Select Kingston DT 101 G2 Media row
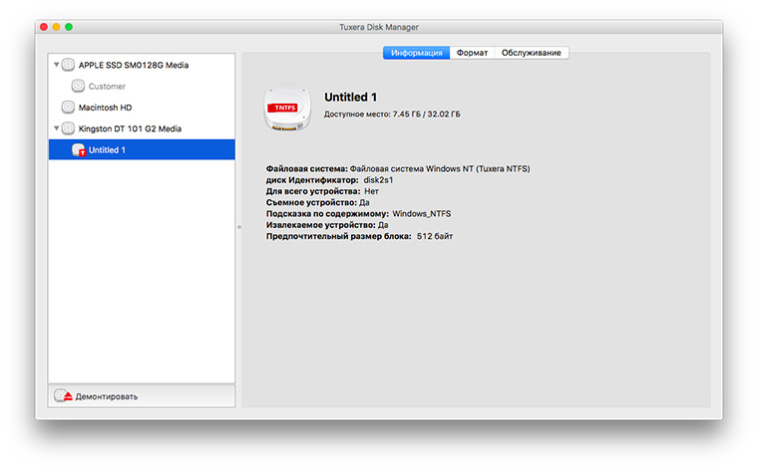The height and width of the screenshot is (470, 758). pos(142,128)
